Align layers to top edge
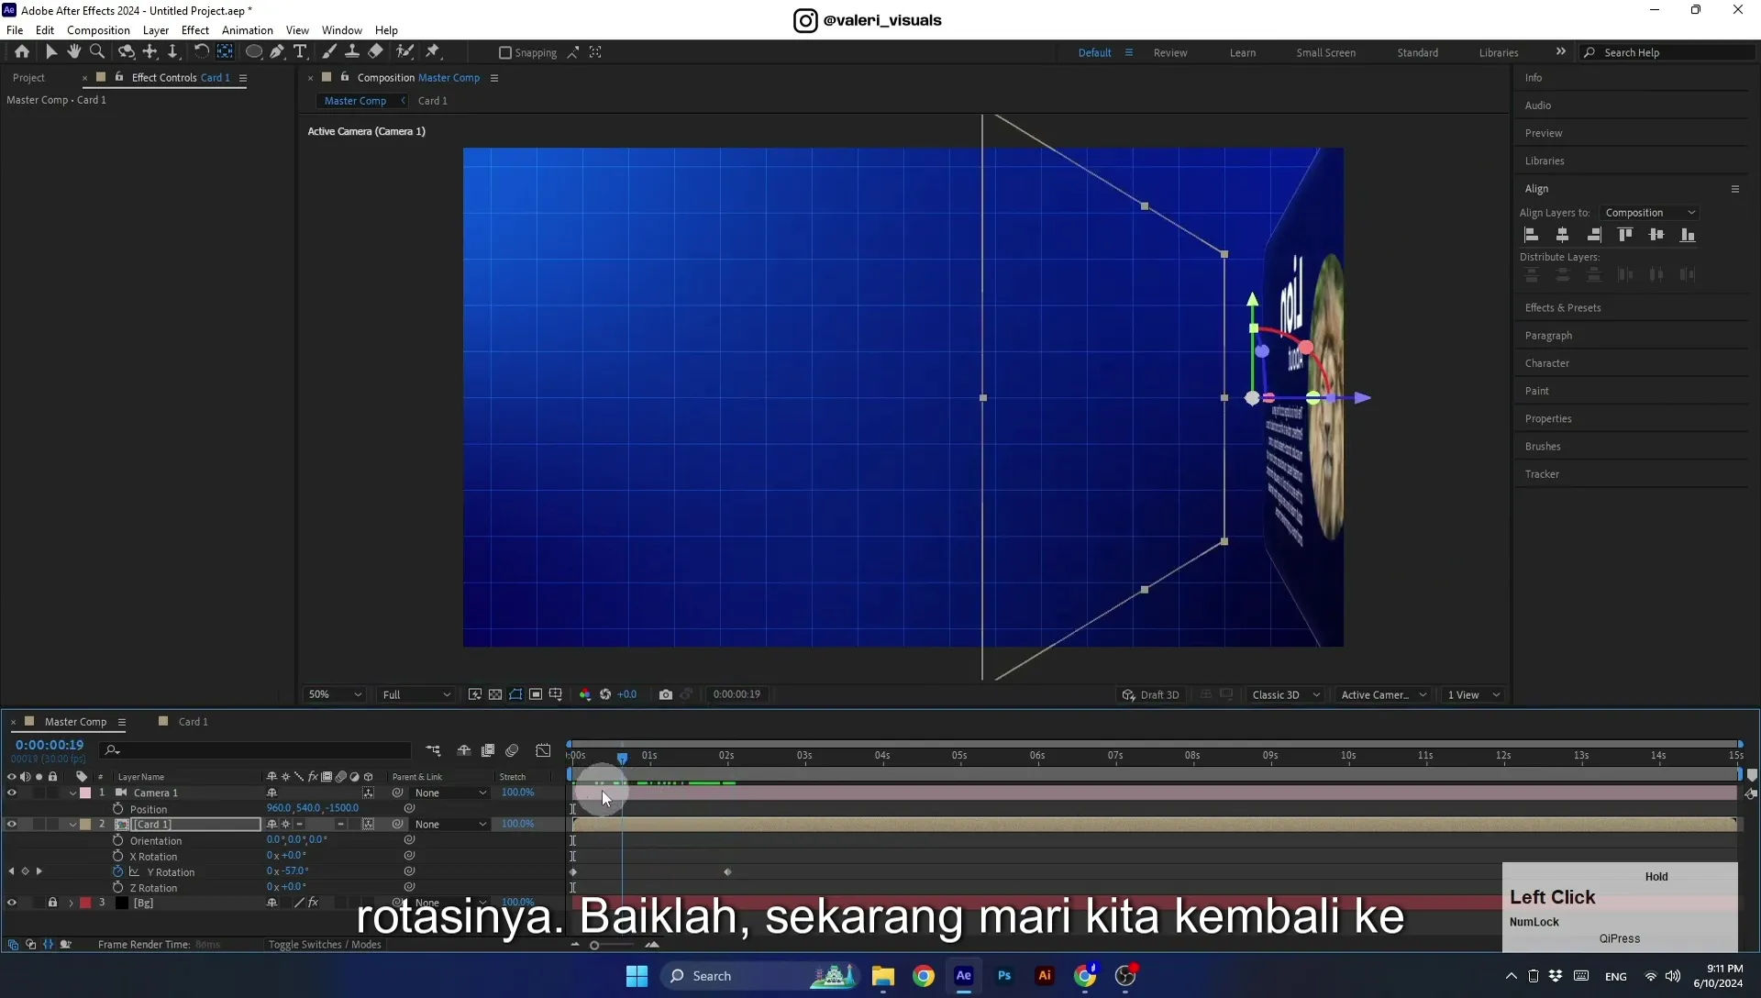 tap(1625, 236)
